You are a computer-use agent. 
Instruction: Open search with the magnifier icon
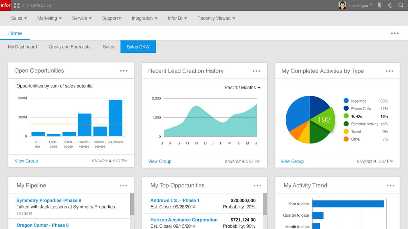coord(401,5)
